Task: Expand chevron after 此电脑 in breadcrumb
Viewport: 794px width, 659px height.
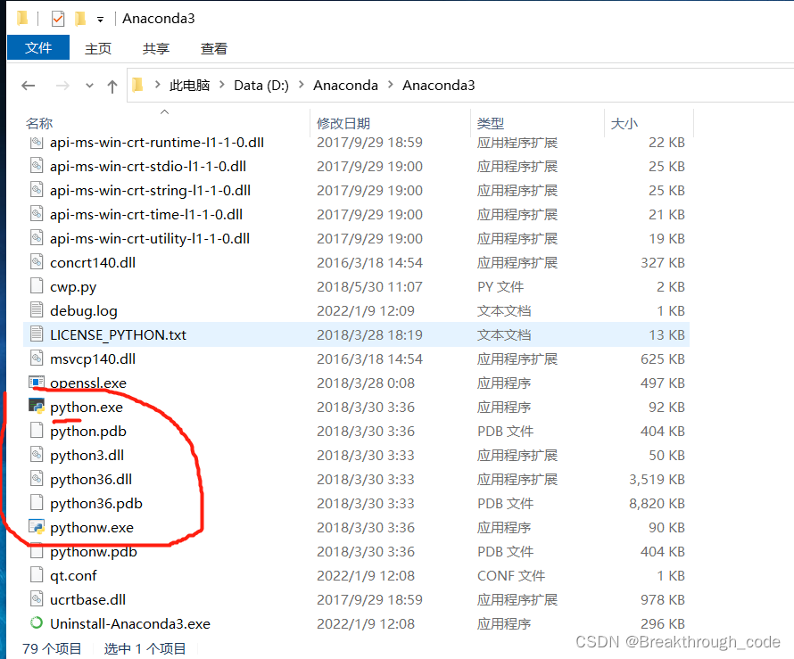Action: [222, 85]
